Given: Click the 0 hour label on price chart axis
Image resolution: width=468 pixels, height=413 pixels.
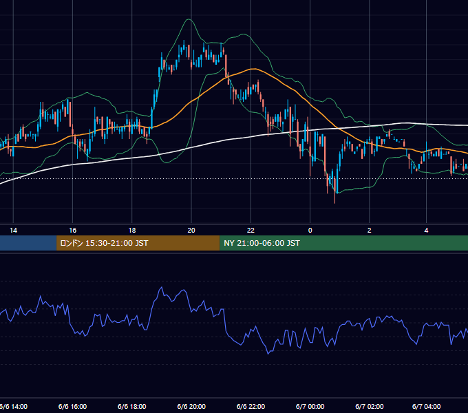Looking at the screenshot, I should pos(310,231).
